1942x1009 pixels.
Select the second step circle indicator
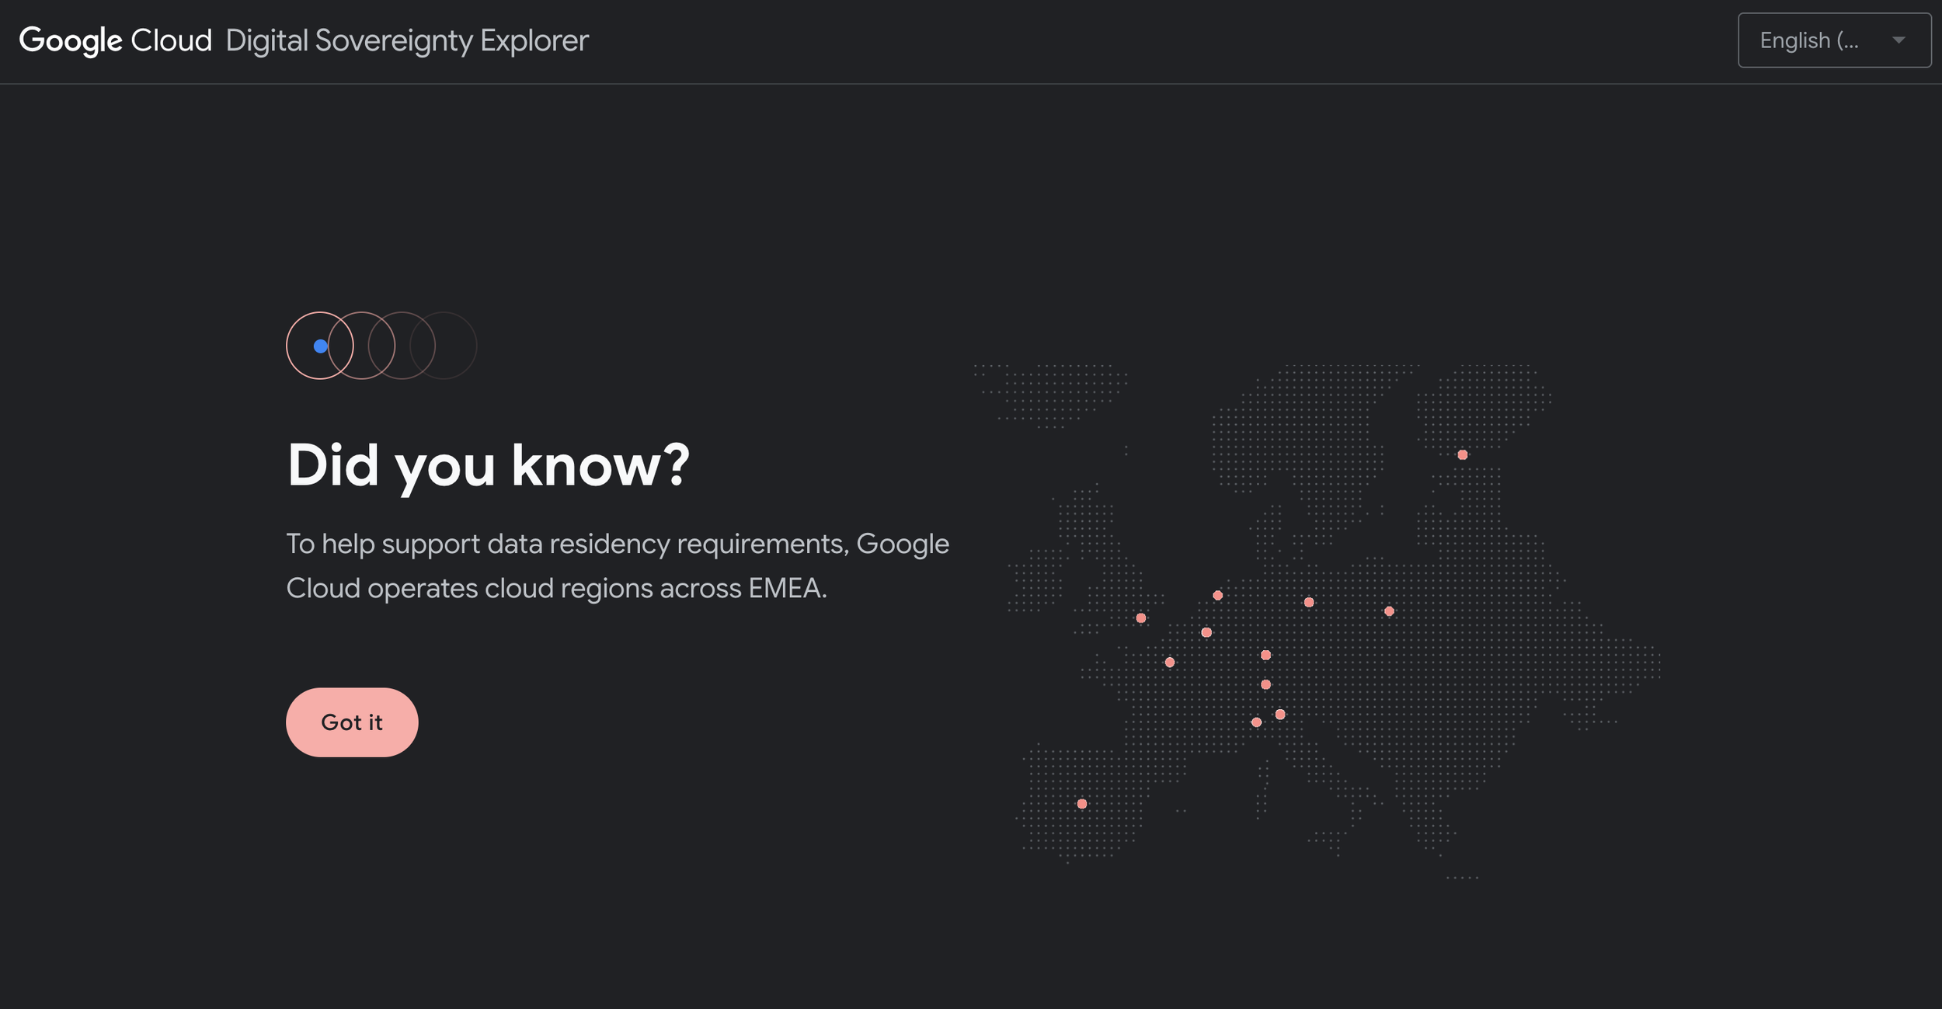(x=361, y=346)
